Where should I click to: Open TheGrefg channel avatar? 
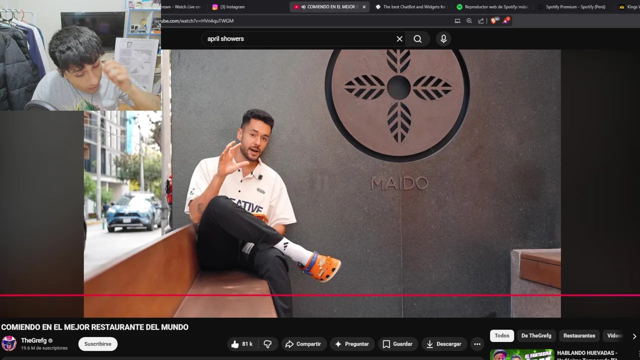tap(9, 343)
